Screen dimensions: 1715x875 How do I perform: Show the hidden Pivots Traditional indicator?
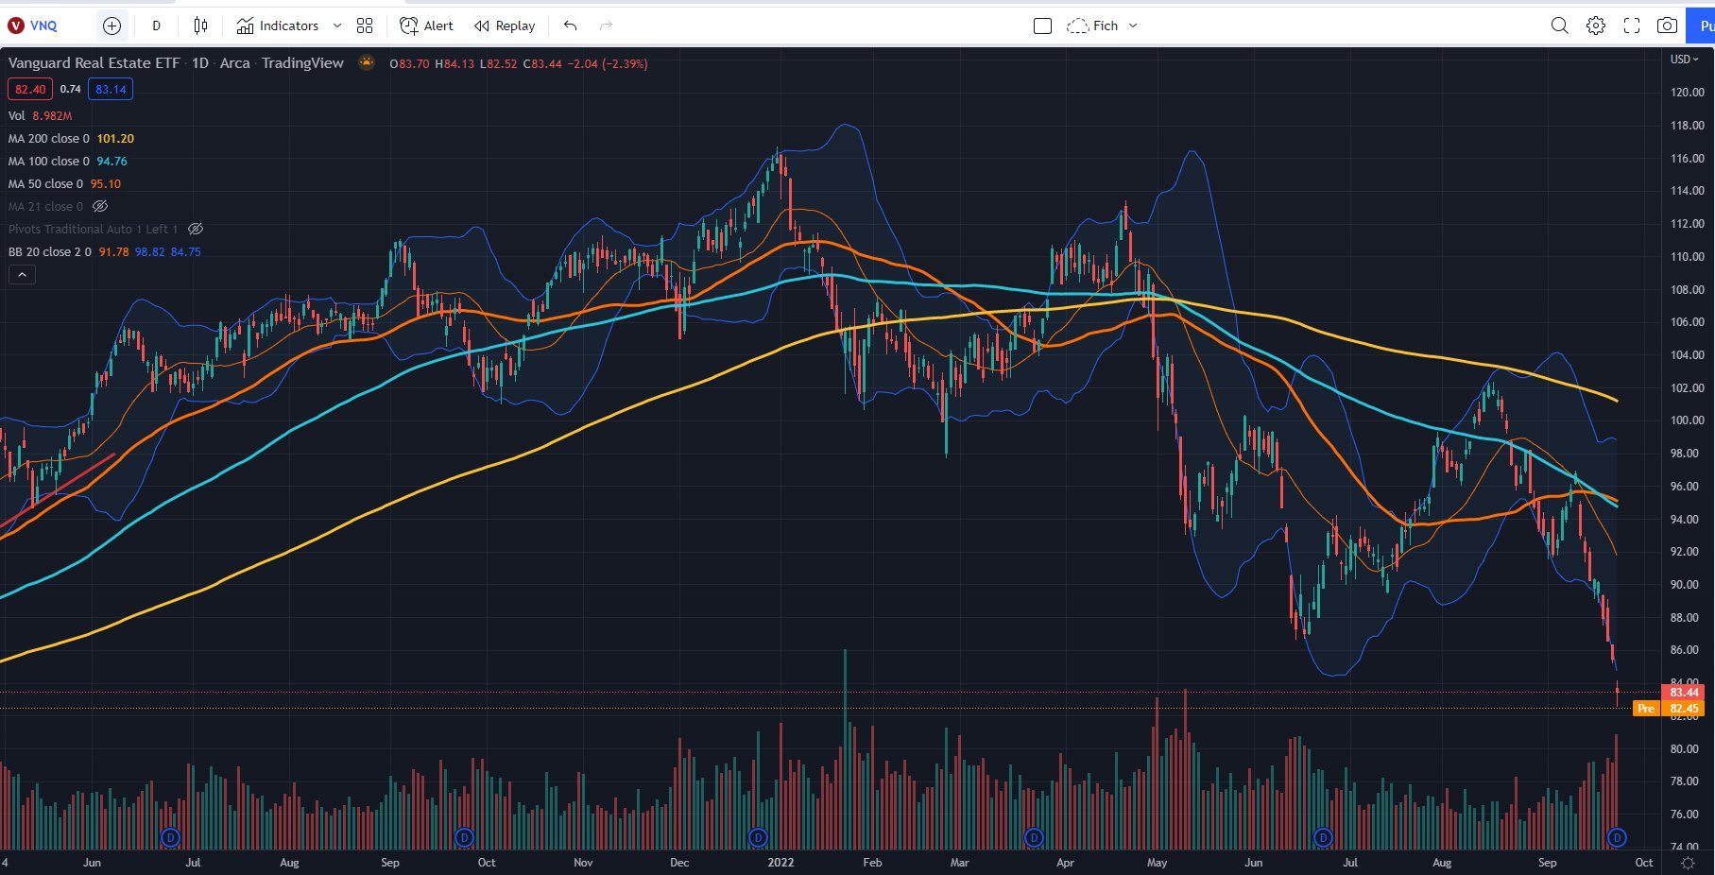(196, 229)
